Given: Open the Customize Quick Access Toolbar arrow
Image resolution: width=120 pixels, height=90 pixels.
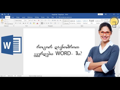Looking at the screenshot, I should (x=11, y=14).
